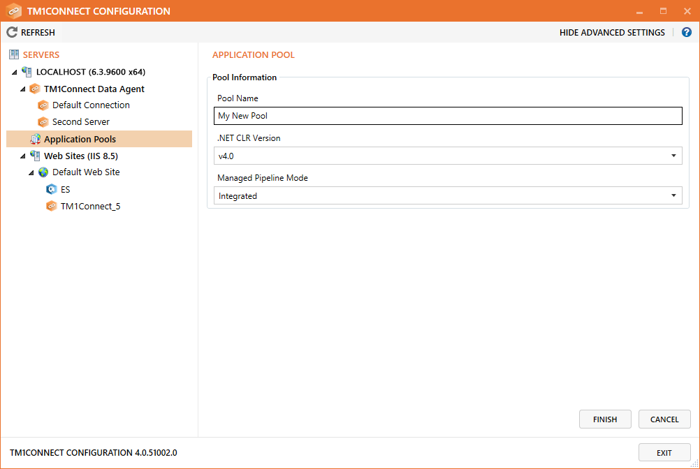Screen dimensions: 700x469
Task: Click the ES application icon
Action: [52, 189]
